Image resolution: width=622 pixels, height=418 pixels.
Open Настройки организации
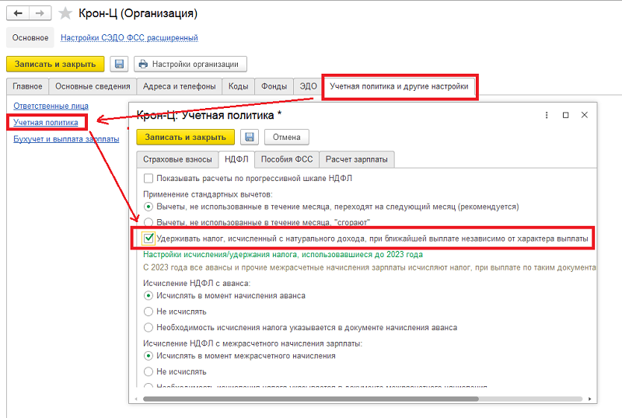[190, 64]
